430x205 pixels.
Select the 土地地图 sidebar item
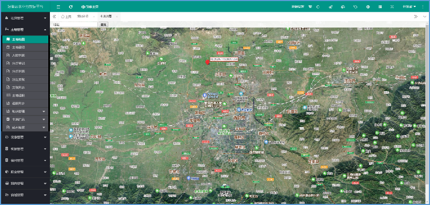coord(25,39)
